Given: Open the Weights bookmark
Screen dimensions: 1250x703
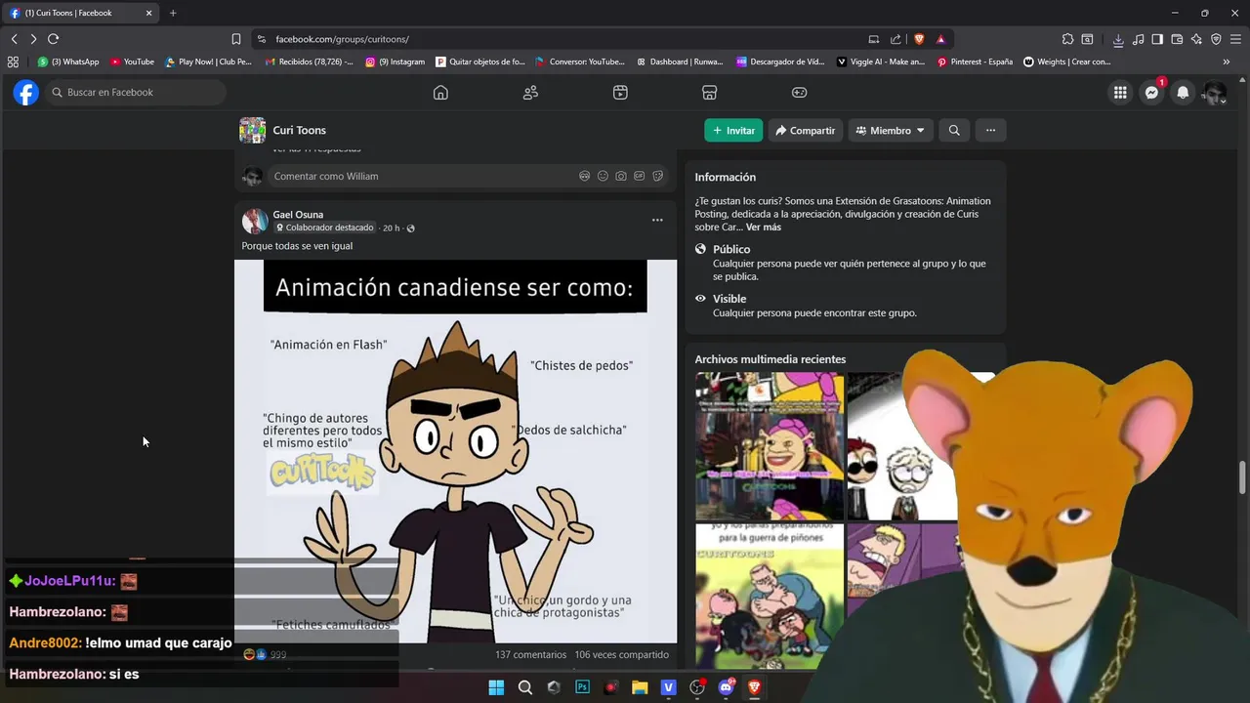Looking at the screenshot, I should [x=1067, y=62].
